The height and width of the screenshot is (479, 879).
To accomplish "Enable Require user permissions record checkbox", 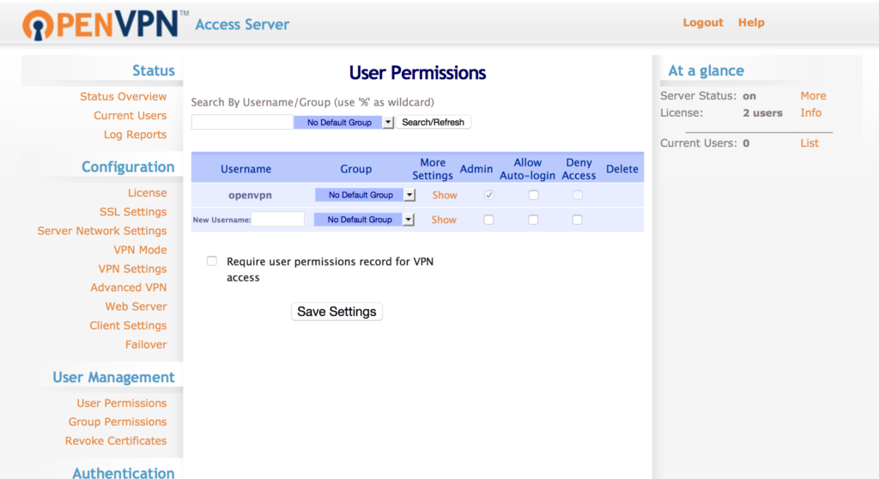I will pyautogui.click(x=212, y=261).
